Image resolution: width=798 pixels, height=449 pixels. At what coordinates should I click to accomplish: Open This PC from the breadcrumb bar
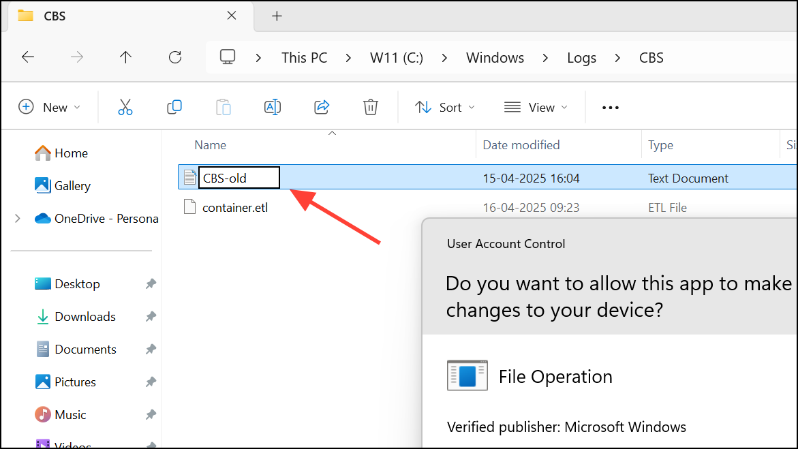coord(304,57)
